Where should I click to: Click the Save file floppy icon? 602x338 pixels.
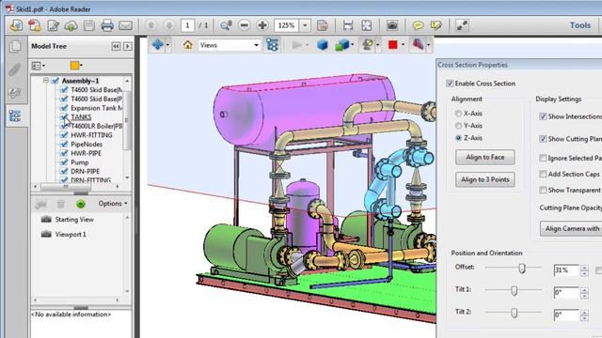89,25
